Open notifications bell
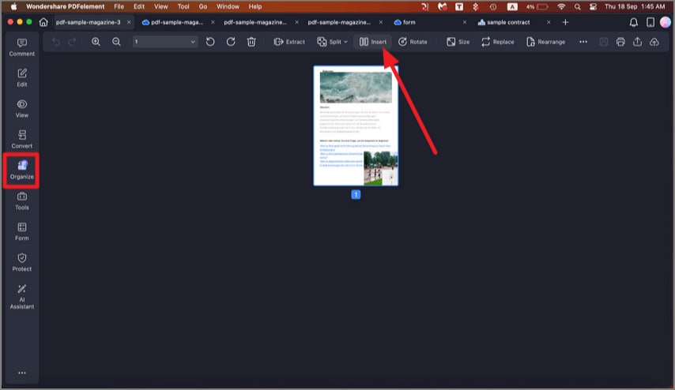Image resolution: width=675 pixels, height=390 pixels. [x=633, y=22]
